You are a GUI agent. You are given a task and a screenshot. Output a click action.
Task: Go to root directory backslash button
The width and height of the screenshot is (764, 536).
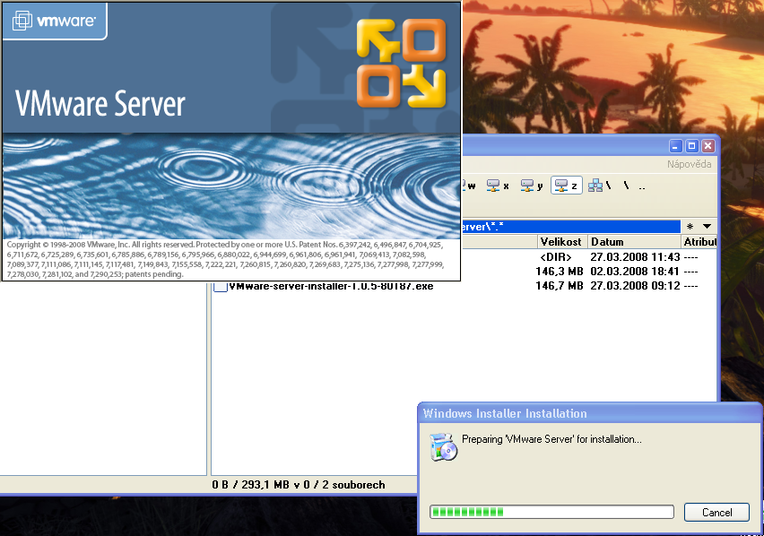tap(626, 186)
